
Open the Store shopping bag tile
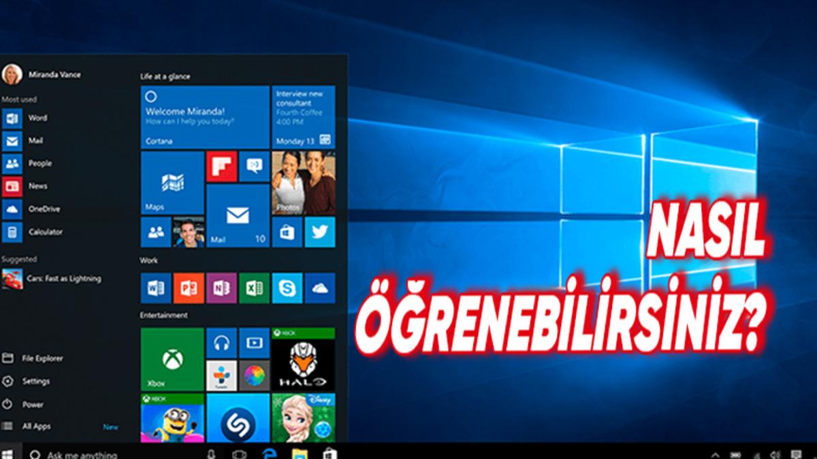287,232
